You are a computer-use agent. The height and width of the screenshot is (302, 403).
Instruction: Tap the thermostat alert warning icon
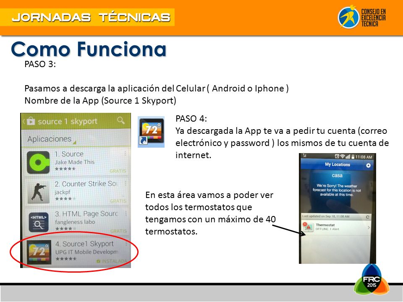point(307,227)
